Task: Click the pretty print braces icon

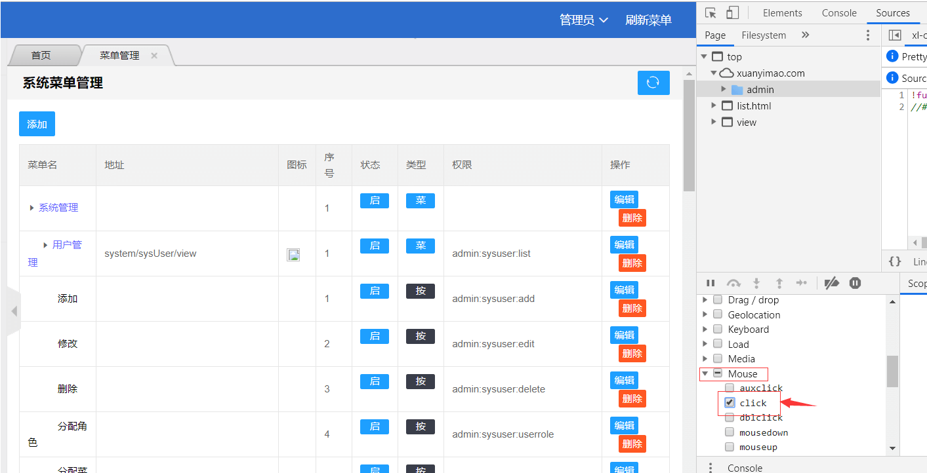Action: (x=895, y=261)
